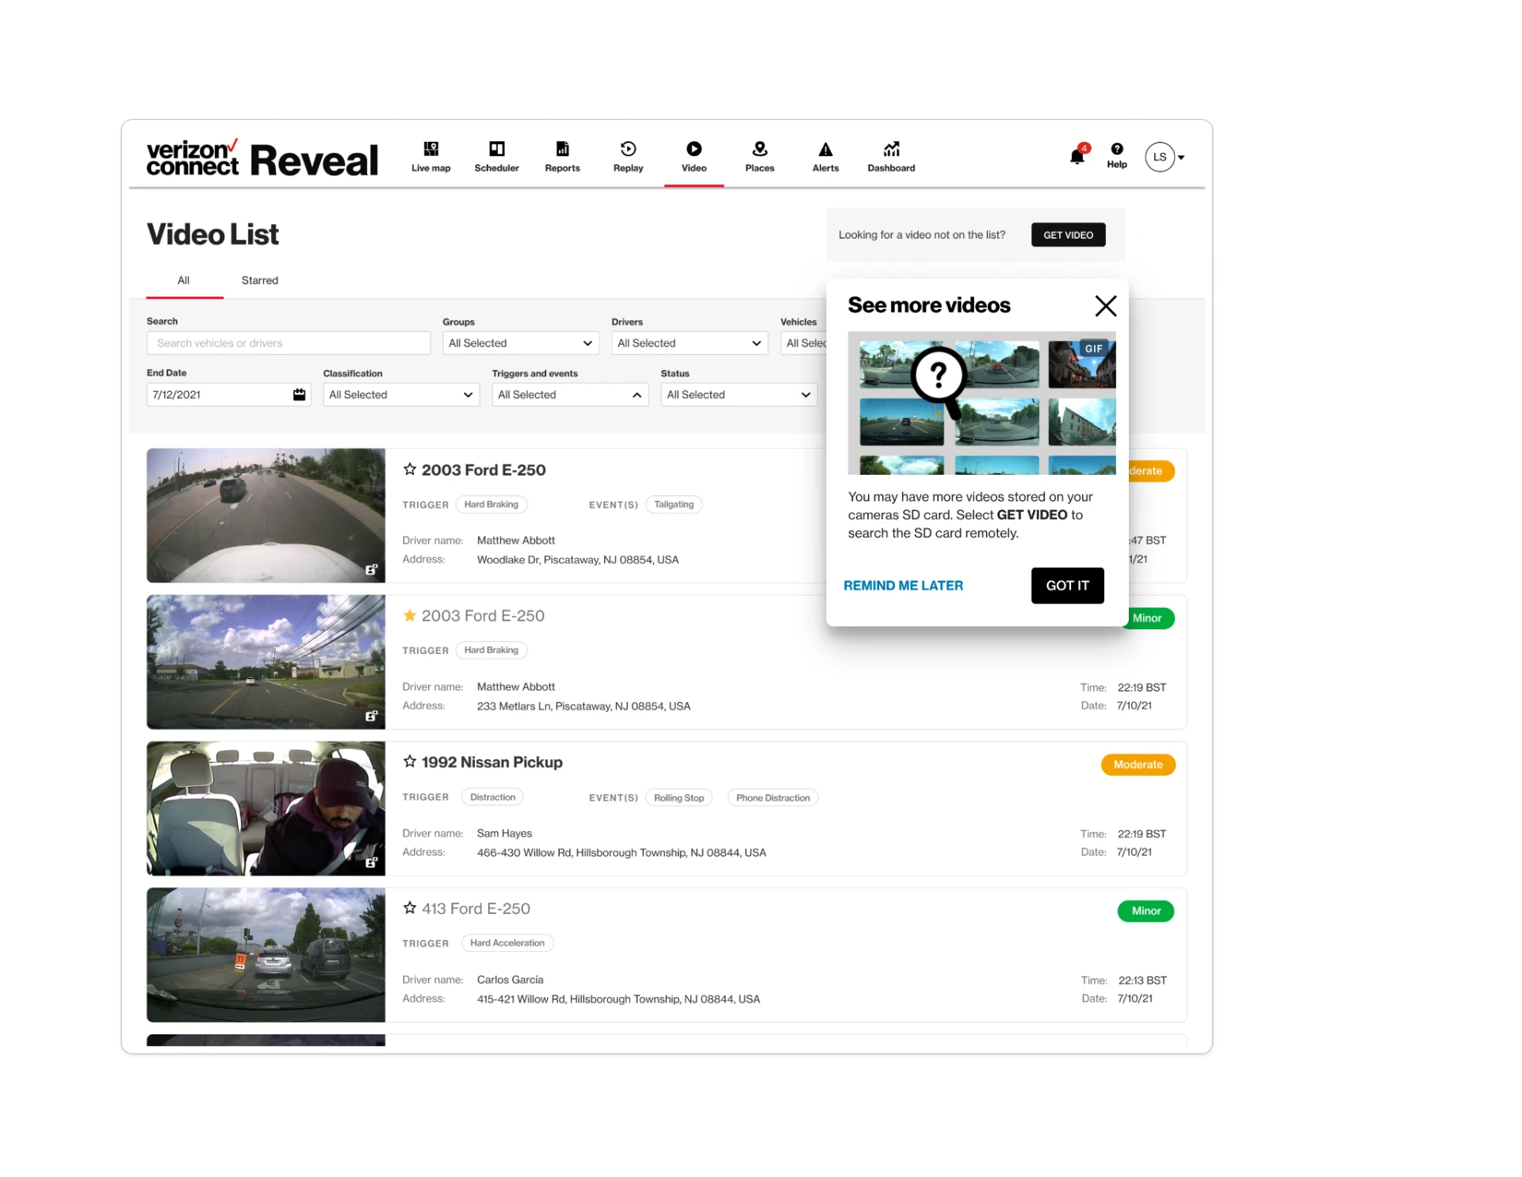Open the Replay section
1522x1177 pixels.
[x=628, y=156]
